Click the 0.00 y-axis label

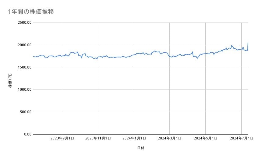[x=27, y=134]
